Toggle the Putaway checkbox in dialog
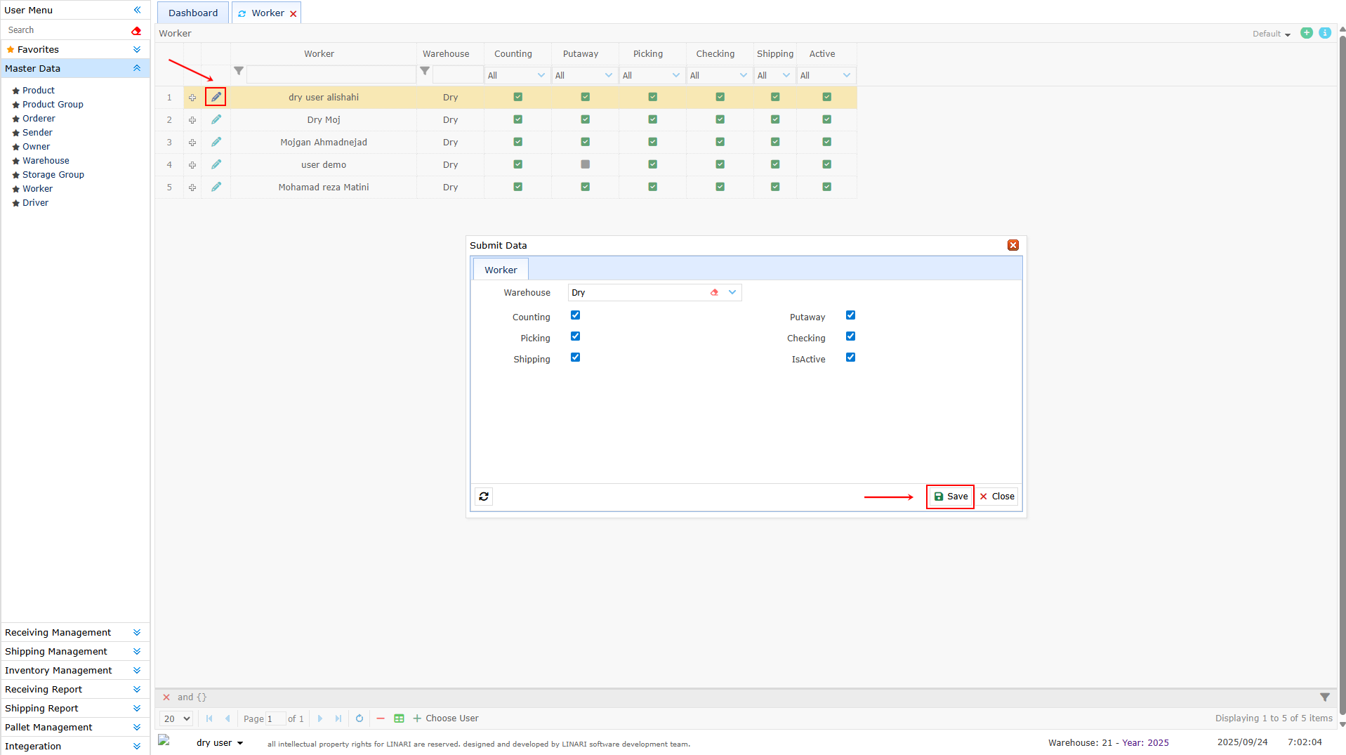Screen dimensions: 1346x755 tap(850, 315)
